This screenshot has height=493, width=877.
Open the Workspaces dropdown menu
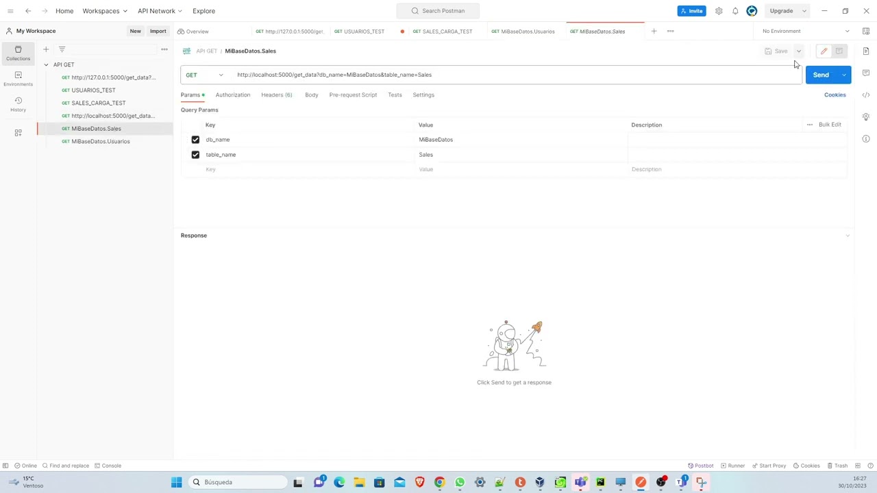105,11
